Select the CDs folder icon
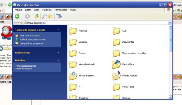The image size is (182, 105). point(116,31)
